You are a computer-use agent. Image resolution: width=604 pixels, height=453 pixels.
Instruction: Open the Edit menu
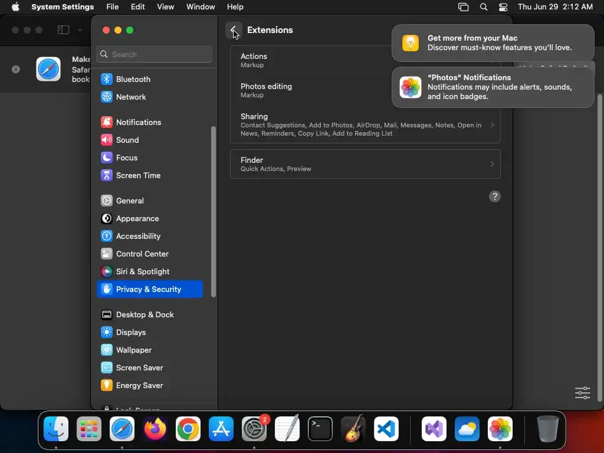tap(137, 7)
